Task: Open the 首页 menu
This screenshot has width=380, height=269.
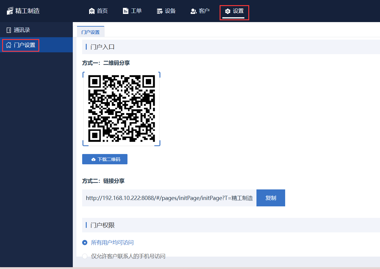Action: pos(98,11)
